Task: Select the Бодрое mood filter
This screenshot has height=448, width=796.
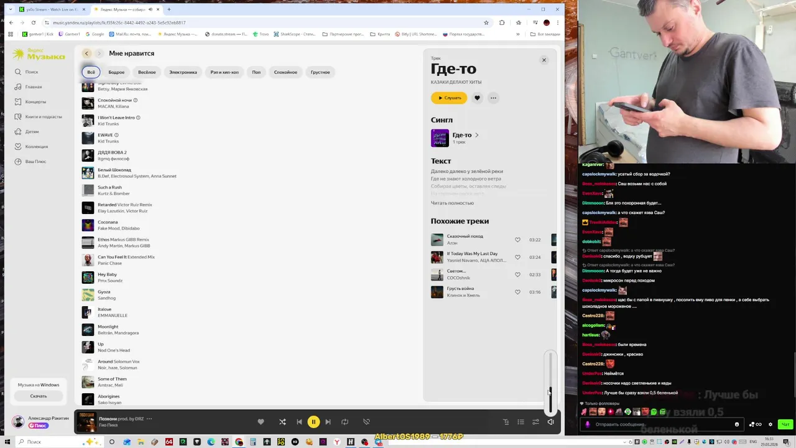Action: click(x=116, y=72)
